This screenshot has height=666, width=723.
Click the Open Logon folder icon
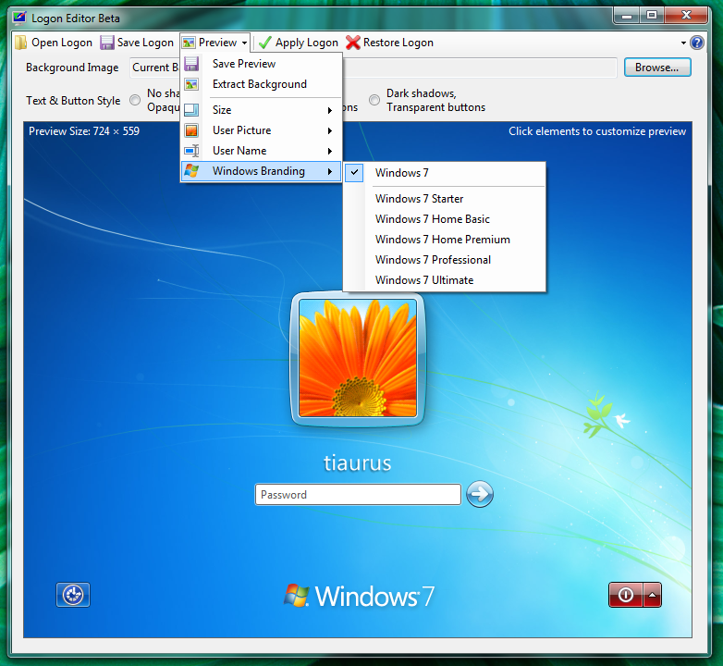pyautogui.click(x=20, y=43)
